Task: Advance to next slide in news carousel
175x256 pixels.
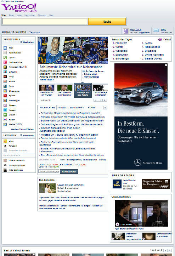Action: (x=105, y=100)
